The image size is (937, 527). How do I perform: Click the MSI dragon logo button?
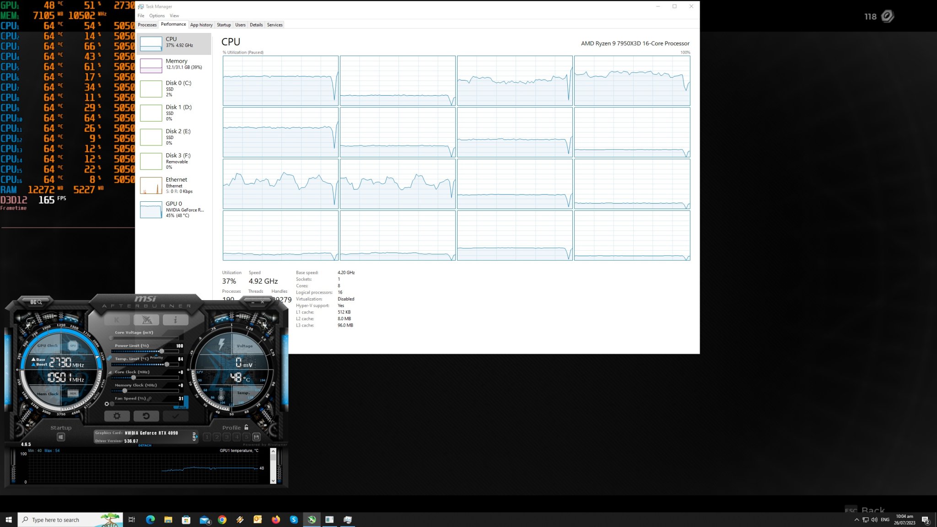[x=146, y=320]
